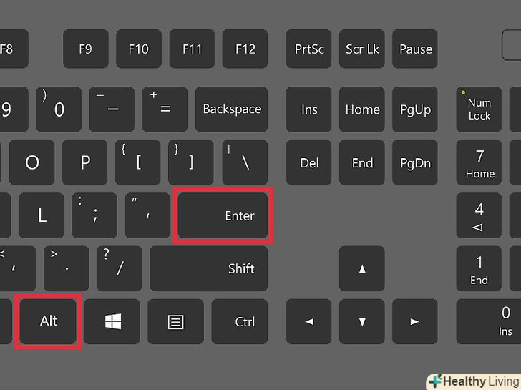
Task: Click the Pause key
Action: pyautogui.click(x=414, y=49)
